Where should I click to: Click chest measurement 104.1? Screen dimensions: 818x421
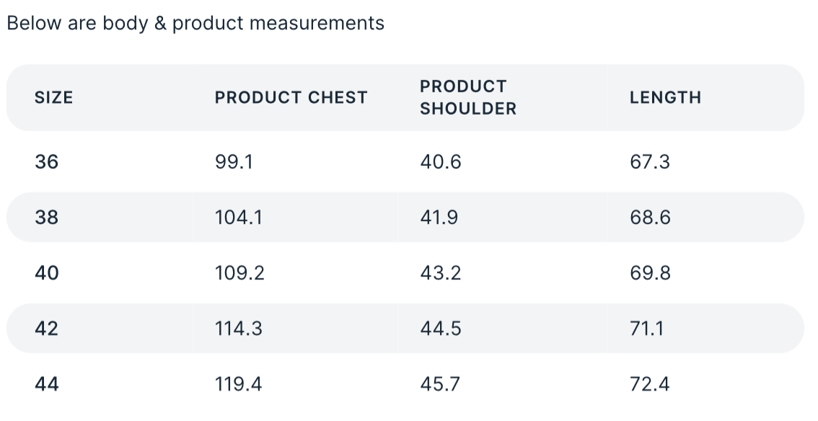(x=238, y=217)
